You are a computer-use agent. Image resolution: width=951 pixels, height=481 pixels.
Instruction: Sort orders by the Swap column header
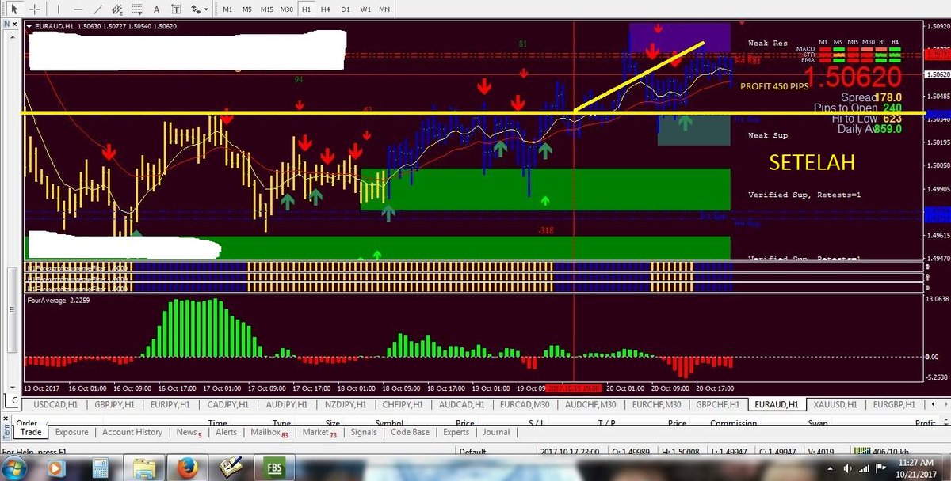click(817, 423)
